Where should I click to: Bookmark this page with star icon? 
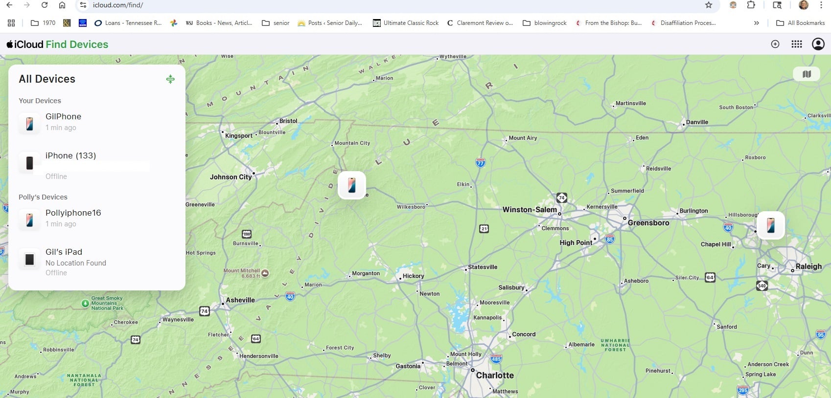coord(709,5)
